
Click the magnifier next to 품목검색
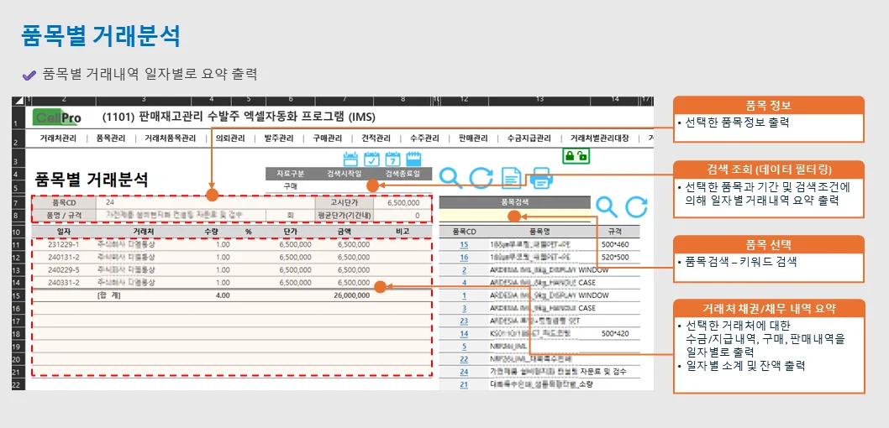(x=607, y=206)
